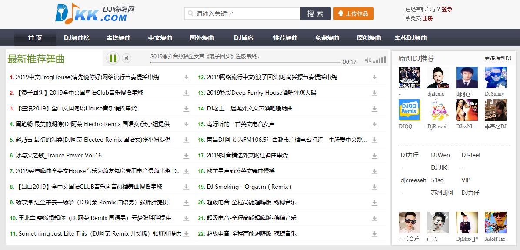
Task: Download track 15 蛮好听的一首英文电音女声
Action: 374,124
